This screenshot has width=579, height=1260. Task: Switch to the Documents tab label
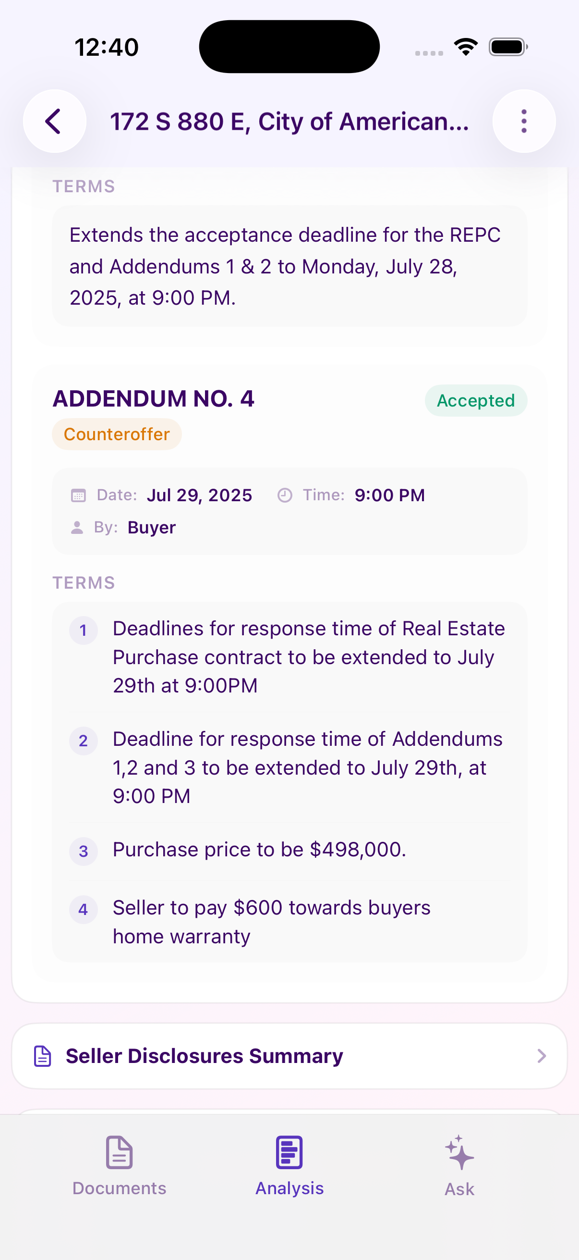click(x=119, y=1188)
